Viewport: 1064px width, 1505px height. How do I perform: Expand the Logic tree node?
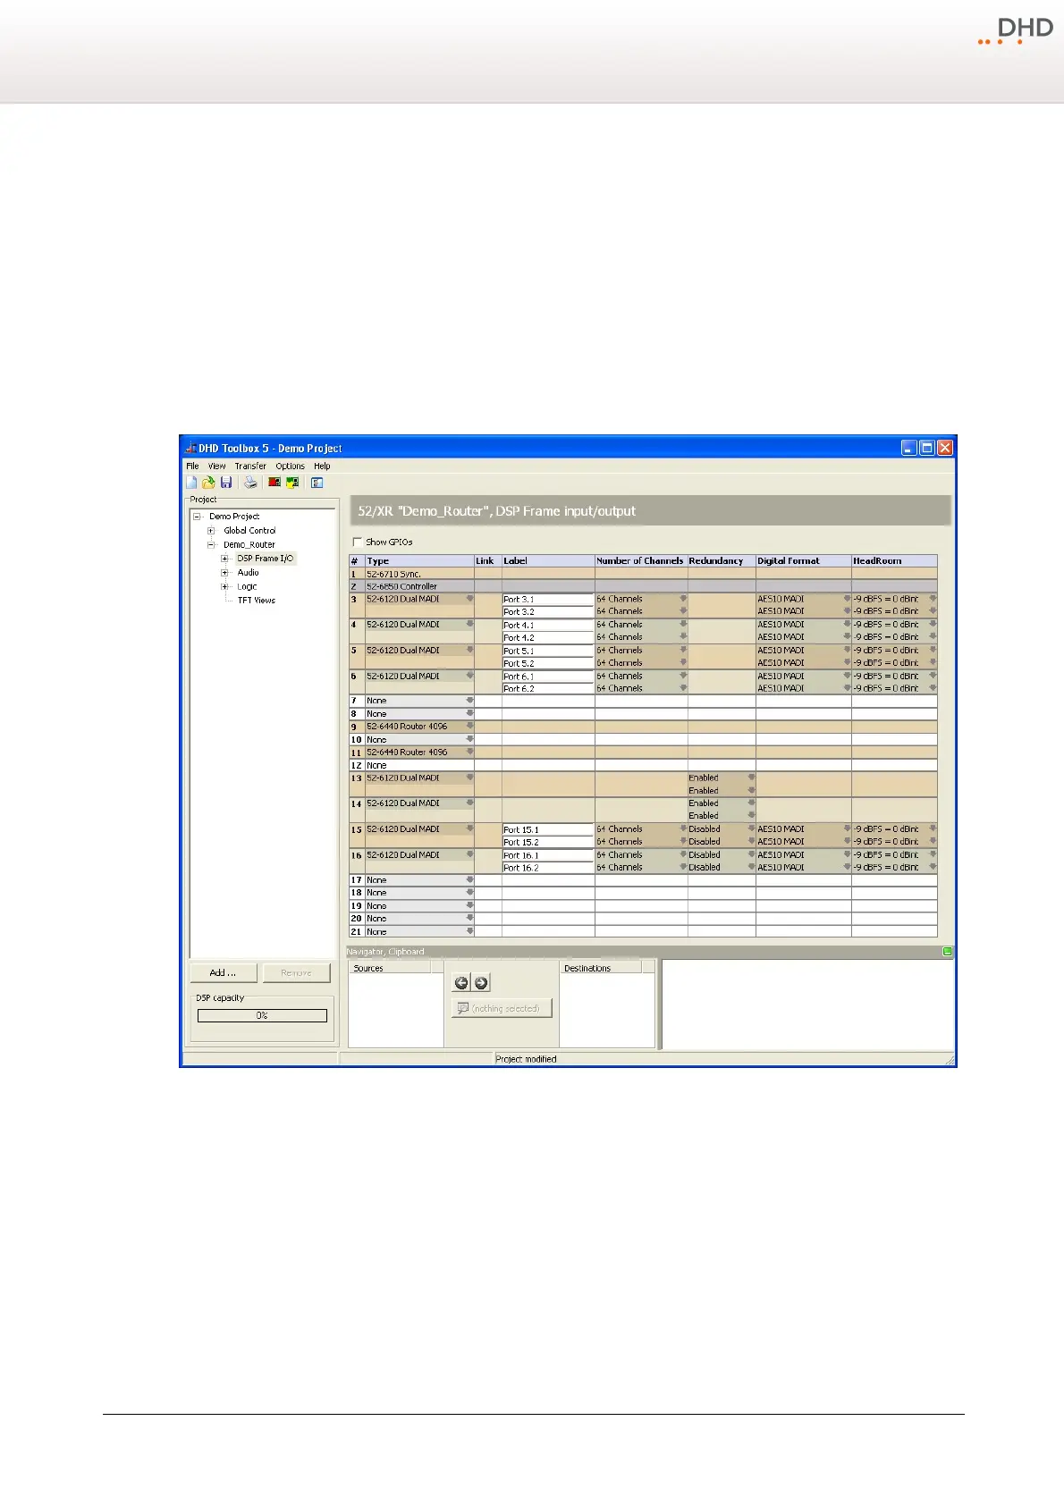point(225,587)
